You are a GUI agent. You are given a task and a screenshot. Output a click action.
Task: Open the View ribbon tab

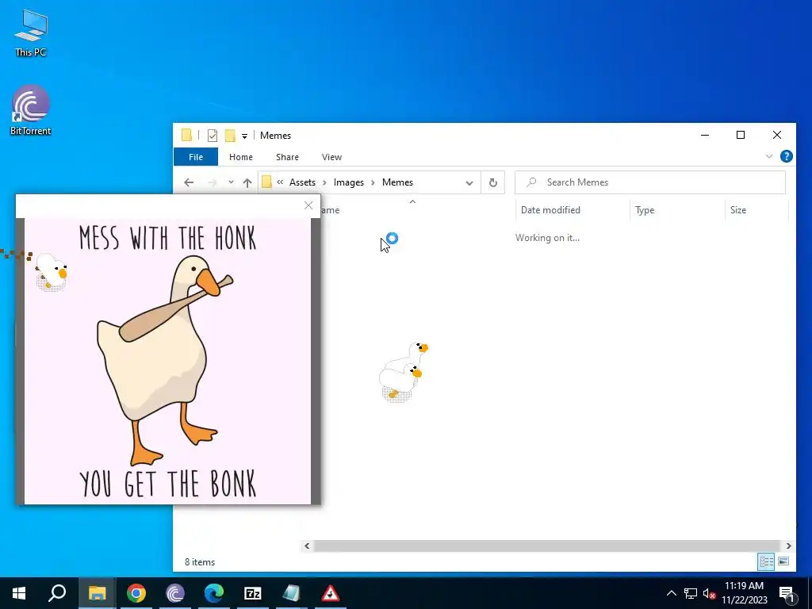point(331,157)
